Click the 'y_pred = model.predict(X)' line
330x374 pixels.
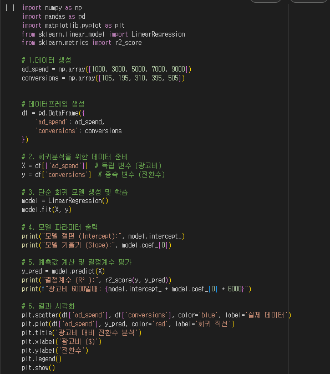(63, 271)
